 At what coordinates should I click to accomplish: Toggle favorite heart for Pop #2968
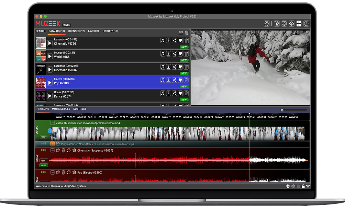click(180, 80)
